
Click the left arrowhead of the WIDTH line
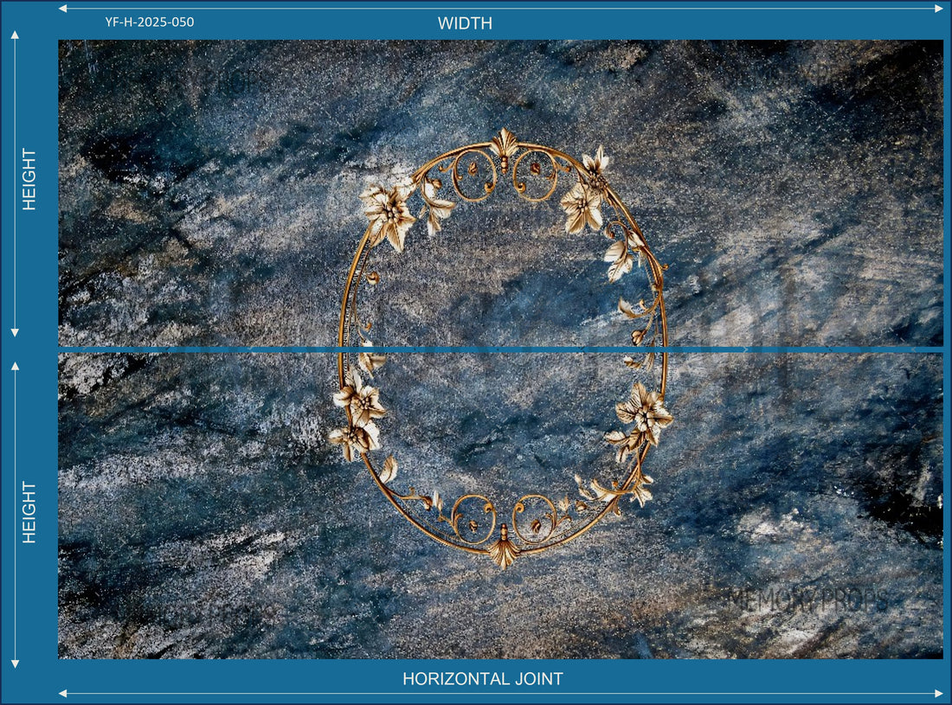click(x=63, y=9)
